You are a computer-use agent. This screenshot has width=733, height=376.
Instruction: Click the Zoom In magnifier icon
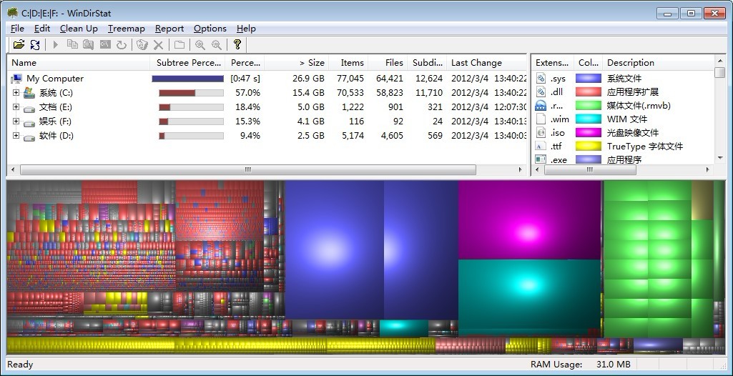[200, 45]
